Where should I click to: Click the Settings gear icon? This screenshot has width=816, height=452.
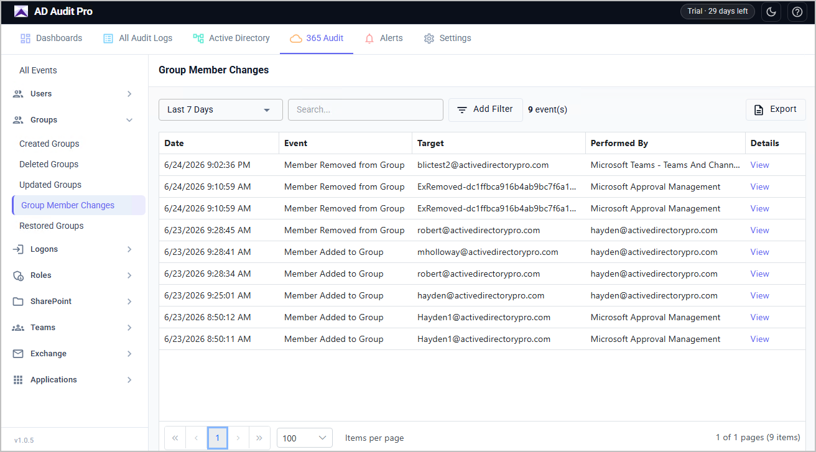click(x=429, y=39)
